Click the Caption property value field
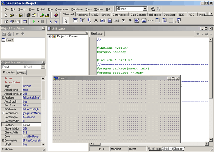This screenshot has width=214, height=152. 32,125
